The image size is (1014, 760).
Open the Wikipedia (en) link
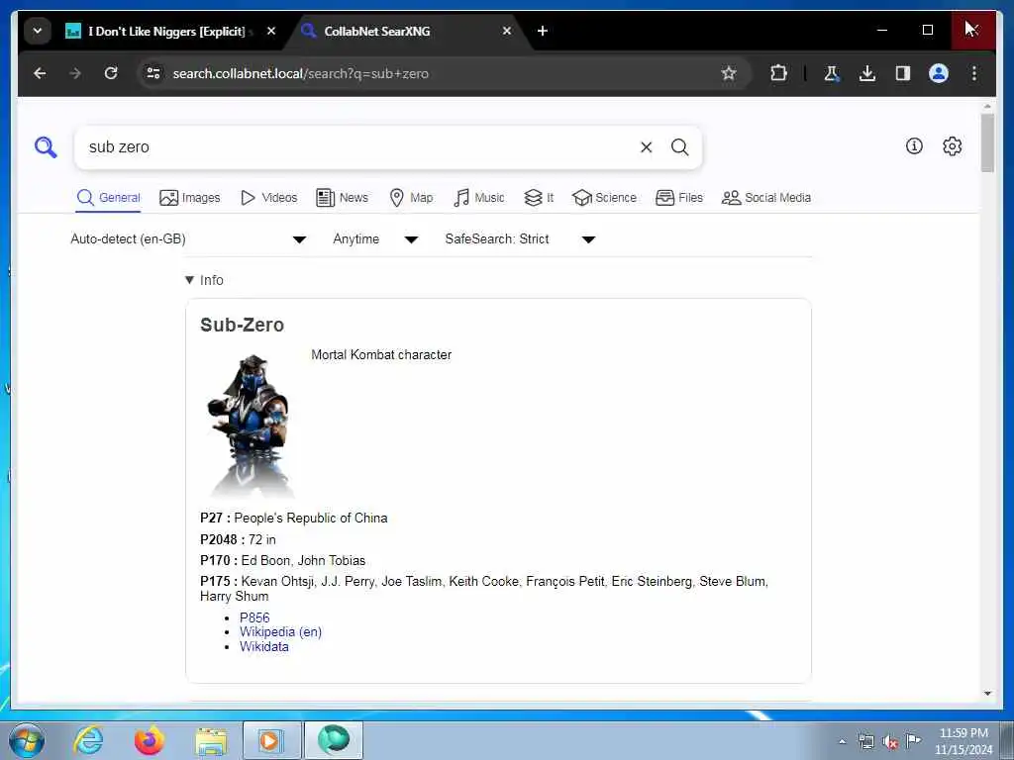coord(280,632)
